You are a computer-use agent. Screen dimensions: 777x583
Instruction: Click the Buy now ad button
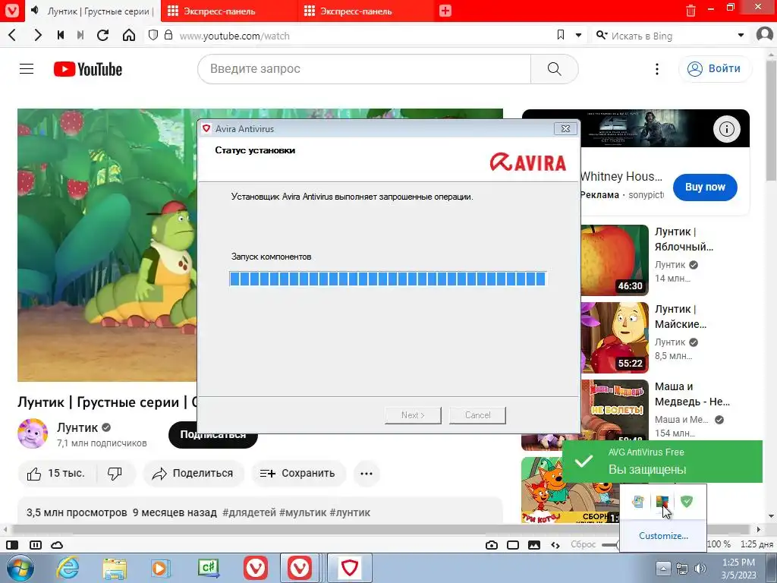click(705, 187)
